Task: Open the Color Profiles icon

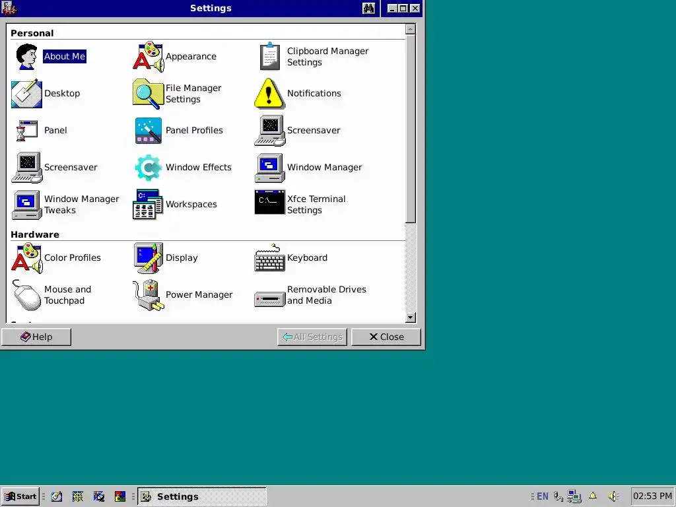Action: (26, 258)
